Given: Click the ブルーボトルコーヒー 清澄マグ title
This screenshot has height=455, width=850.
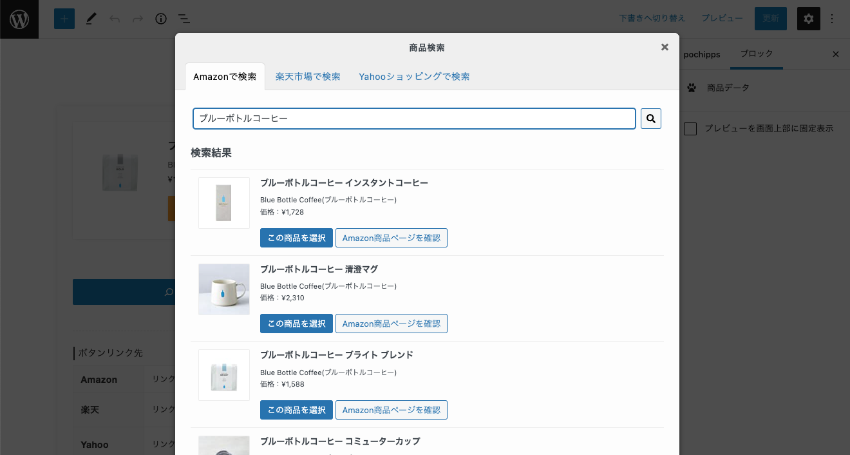Looking at the screenshot, I should coord(319,269).
